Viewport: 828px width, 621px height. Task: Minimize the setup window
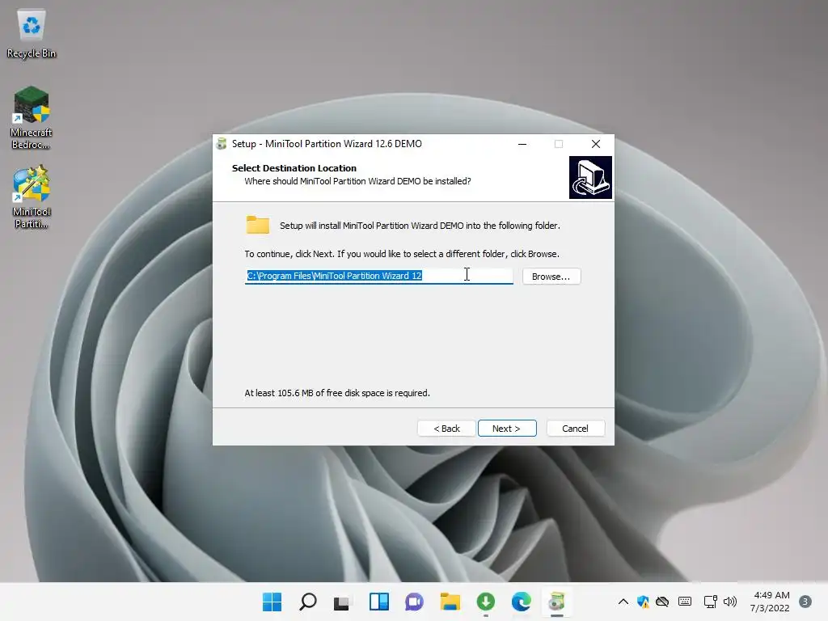[522, 144]
